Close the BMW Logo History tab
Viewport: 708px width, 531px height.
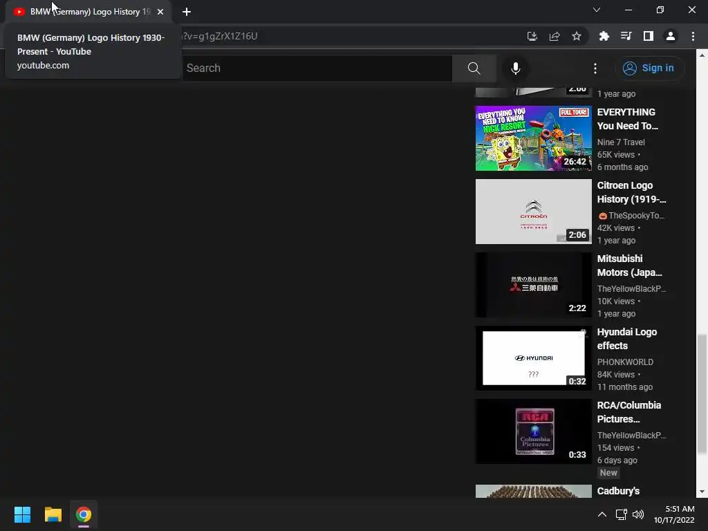click(x=160, y=12)
